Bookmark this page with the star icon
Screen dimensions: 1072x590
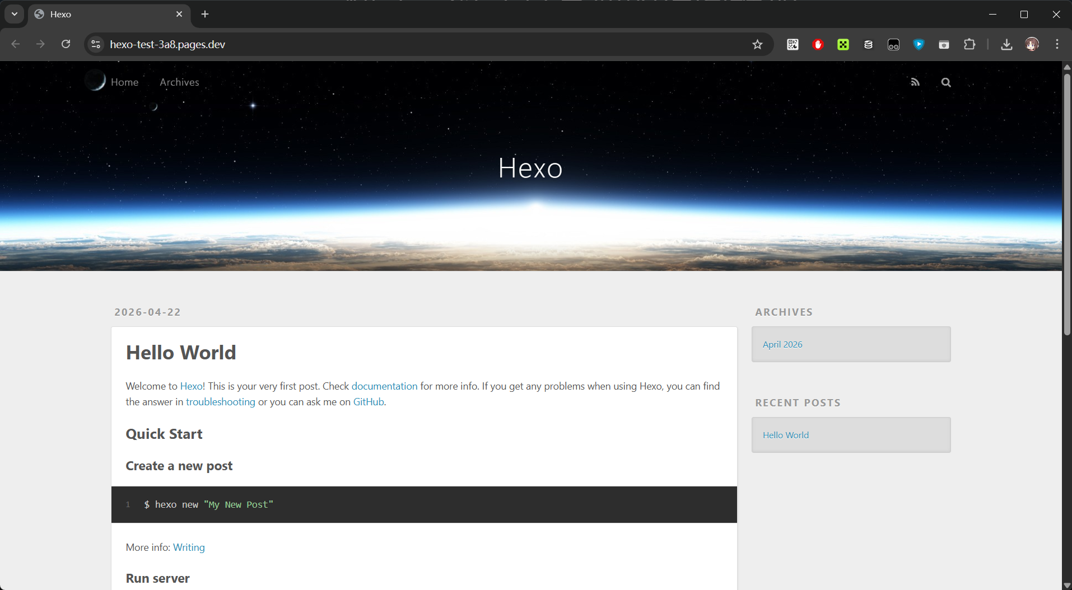click(x=757, y=44)
